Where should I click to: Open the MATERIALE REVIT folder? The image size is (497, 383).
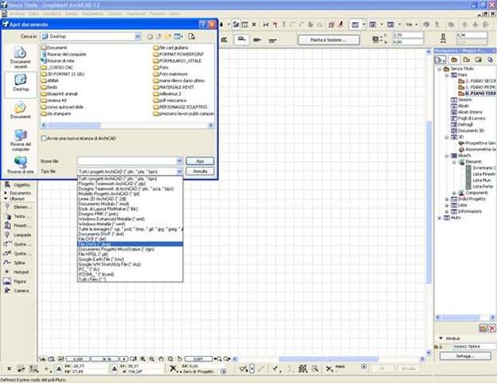tap(173, 87)
